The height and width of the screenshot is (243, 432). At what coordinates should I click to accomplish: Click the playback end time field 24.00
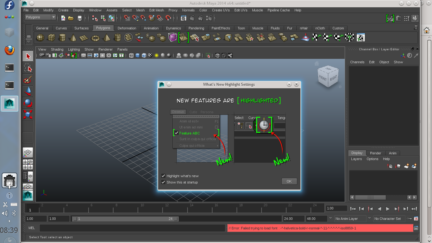(x=293, y=219)
